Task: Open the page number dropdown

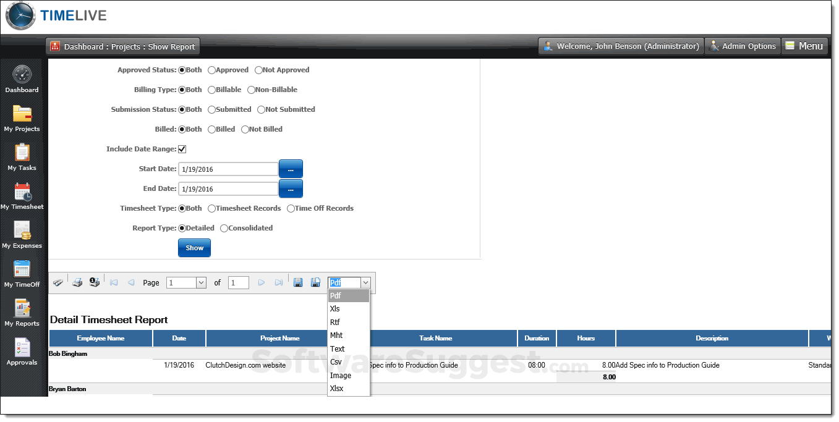Action: coord(201,282)
